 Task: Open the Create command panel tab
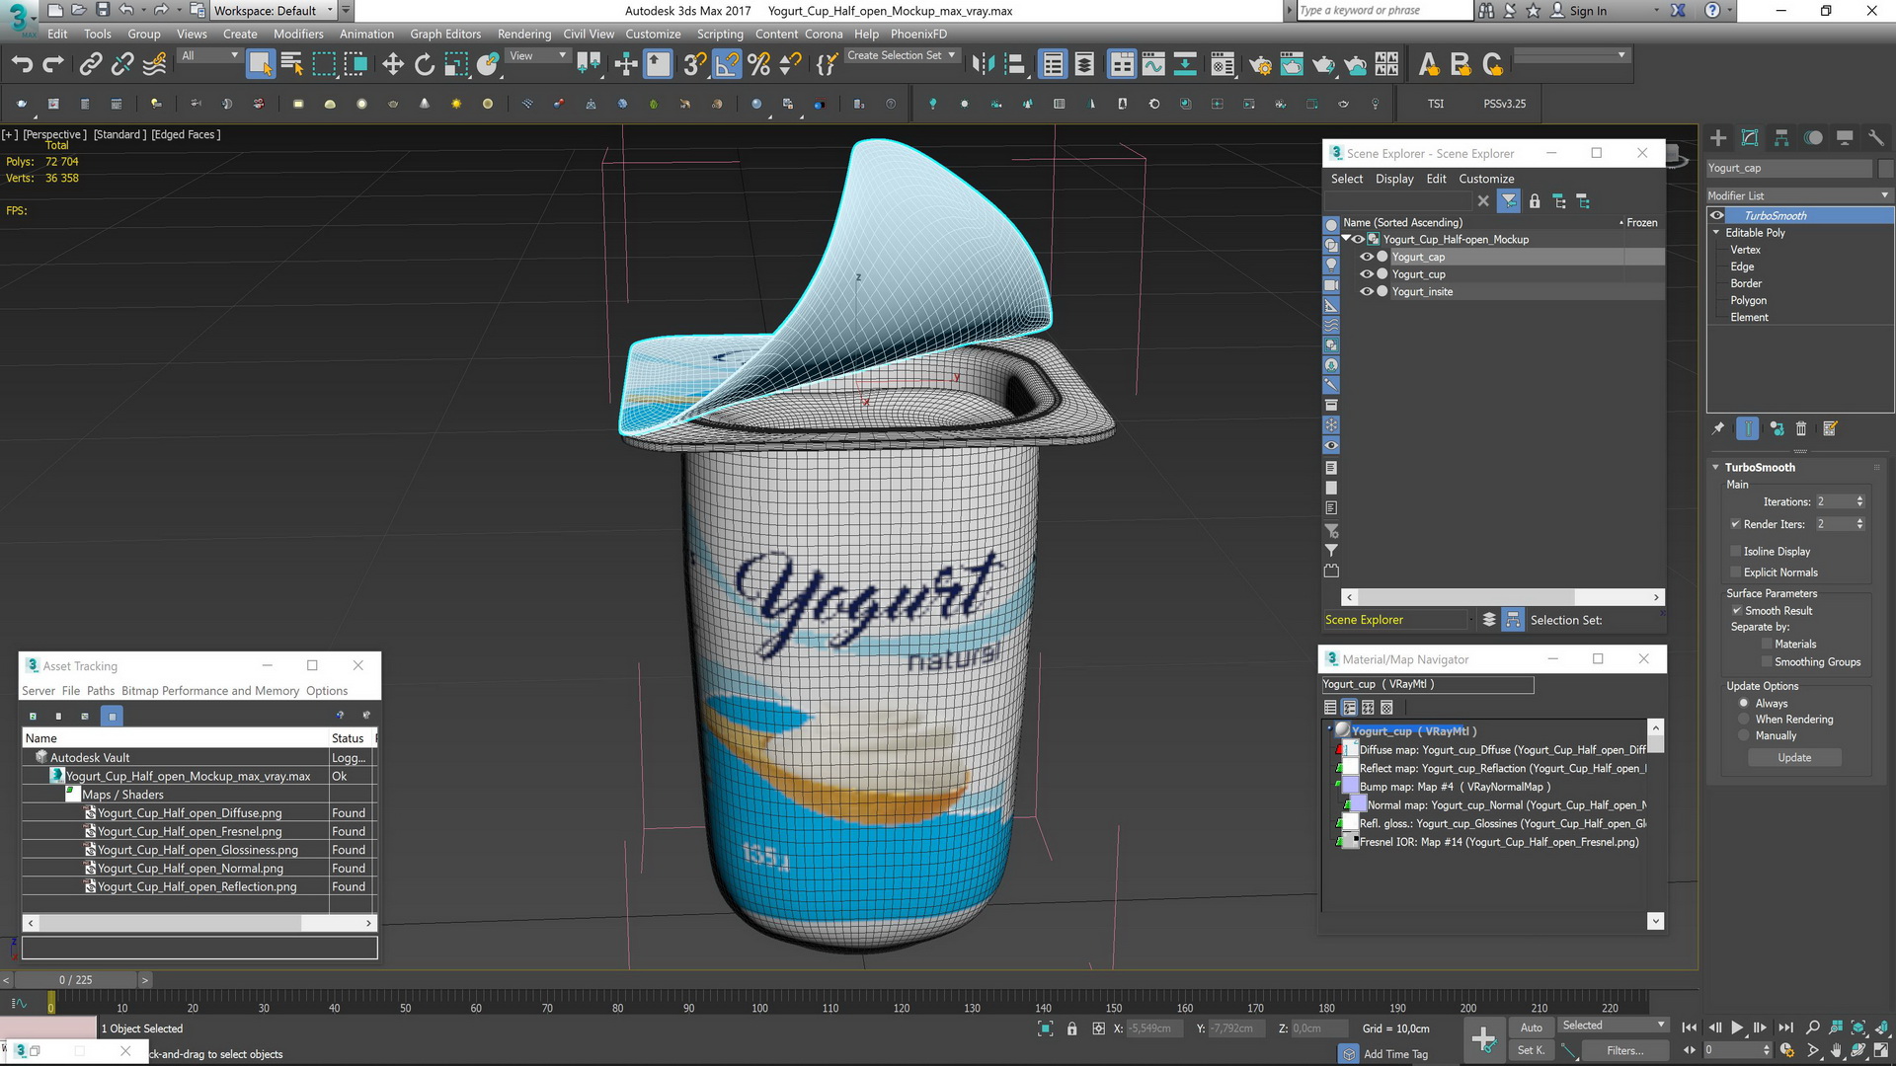pyautogui.click(x=1718, y=138)
